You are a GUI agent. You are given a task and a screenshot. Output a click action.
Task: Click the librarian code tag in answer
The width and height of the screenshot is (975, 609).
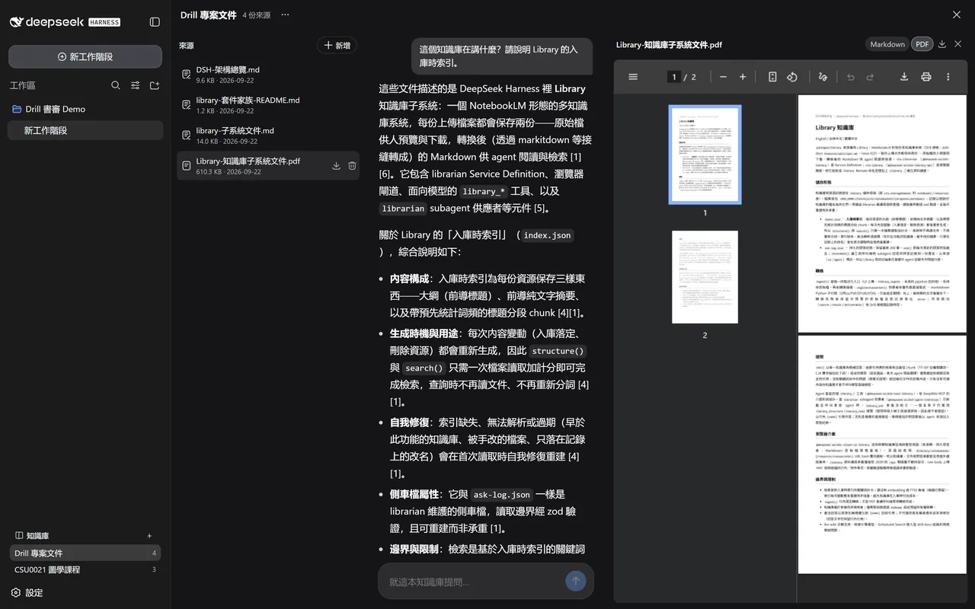click(403, 209)
